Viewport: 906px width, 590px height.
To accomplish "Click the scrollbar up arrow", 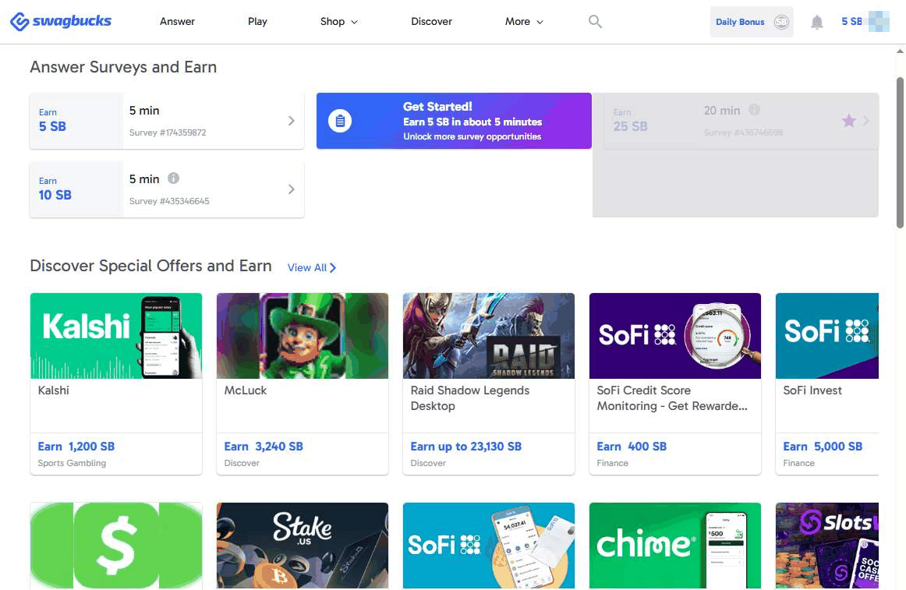I will coord(900,51).
